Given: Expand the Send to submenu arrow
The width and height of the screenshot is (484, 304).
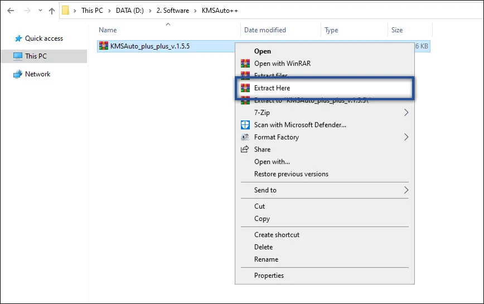Looking at the screenshot, I should point(406,190).
